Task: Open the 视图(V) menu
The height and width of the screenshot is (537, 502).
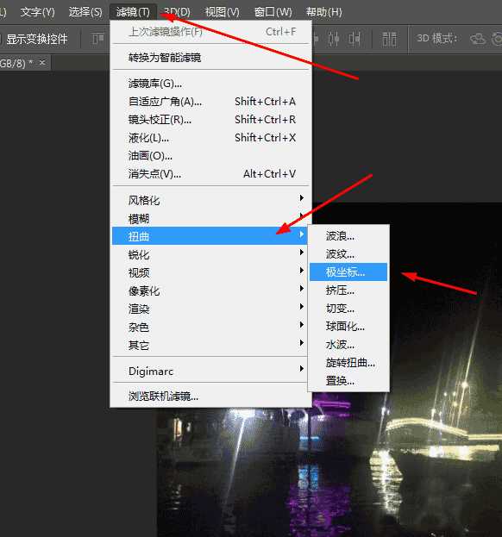Action: point(222,12)
